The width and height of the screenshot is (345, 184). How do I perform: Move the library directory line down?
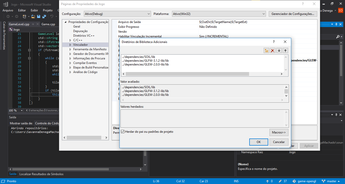tap(279, 51)
